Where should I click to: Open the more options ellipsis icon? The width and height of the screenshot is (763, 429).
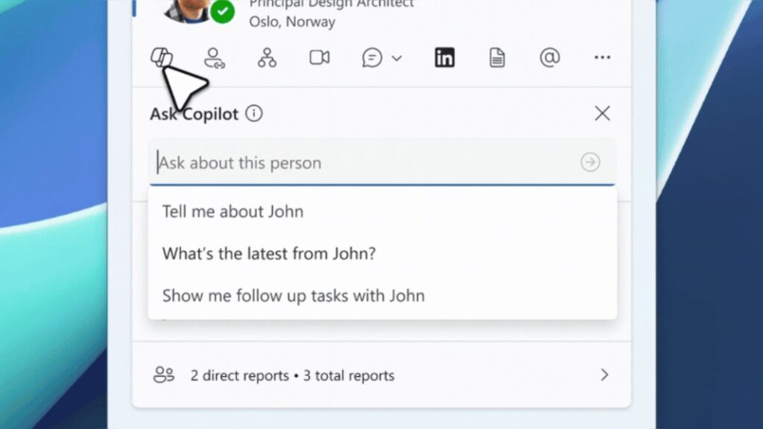602,57
